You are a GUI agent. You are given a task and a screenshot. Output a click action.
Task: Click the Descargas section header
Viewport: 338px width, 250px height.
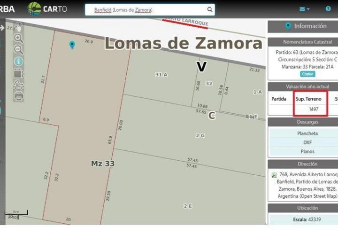pyautogui.click(x=303, y=122)
